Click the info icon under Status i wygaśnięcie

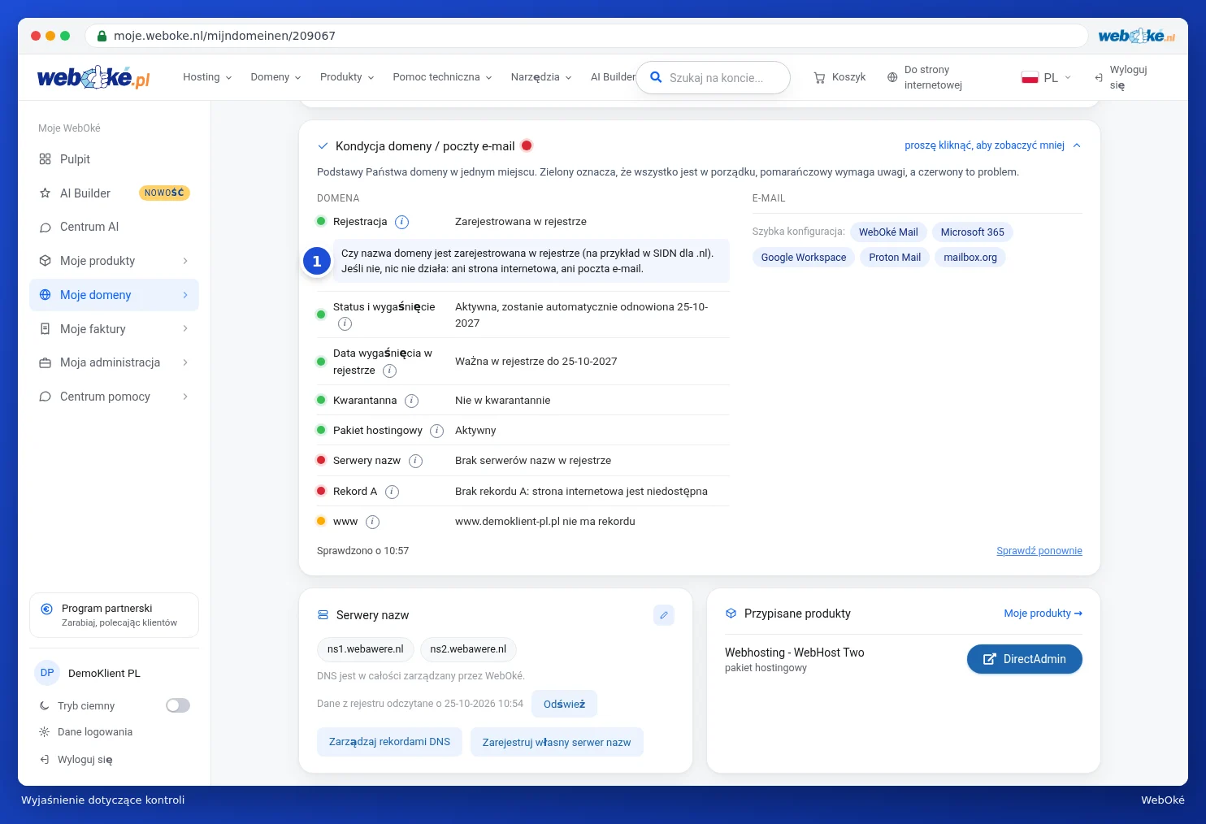(x=345, y=323)
